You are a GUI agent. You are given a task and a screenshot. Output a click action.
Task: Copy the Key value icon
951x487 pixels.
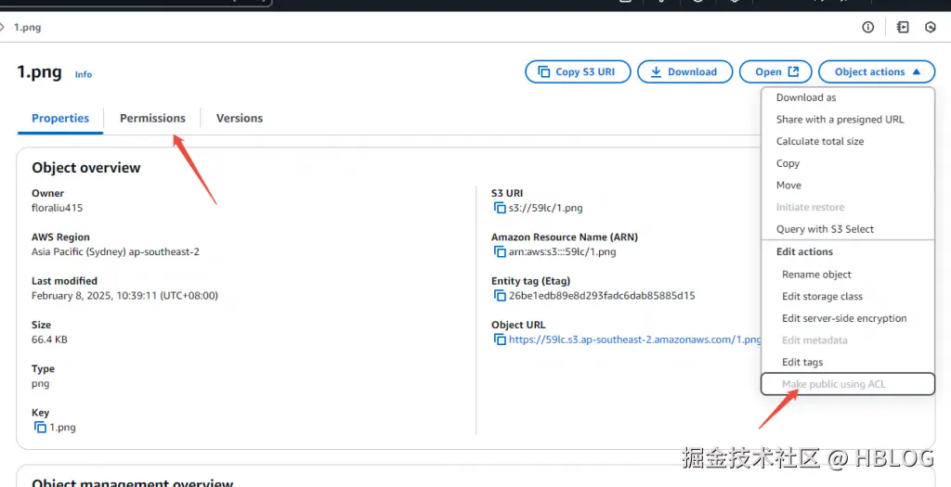(40, 428)
